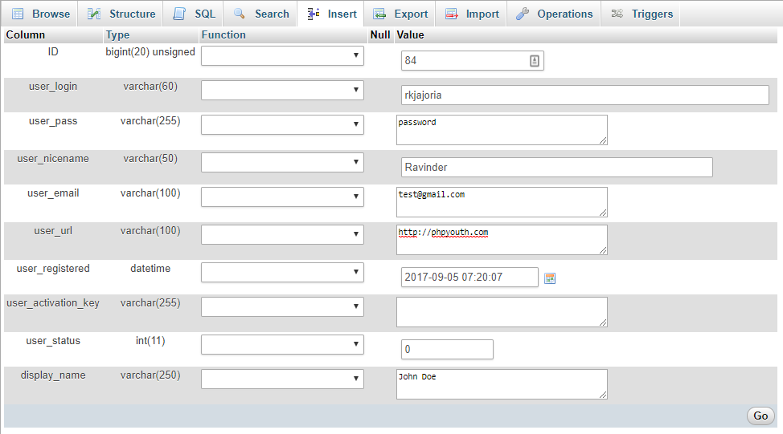Viewport: 783px width, 434px height.
Task: Open the Triggers tab
Action: (642, 14)
